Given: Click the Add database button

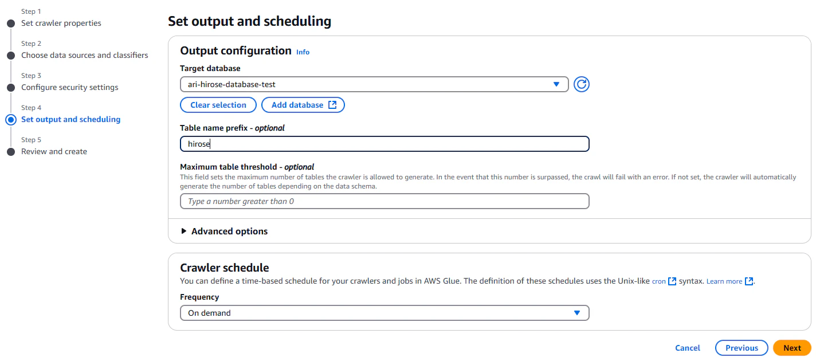Looking at the screenshot, I should pyautogui.click(x=303, y=105).
